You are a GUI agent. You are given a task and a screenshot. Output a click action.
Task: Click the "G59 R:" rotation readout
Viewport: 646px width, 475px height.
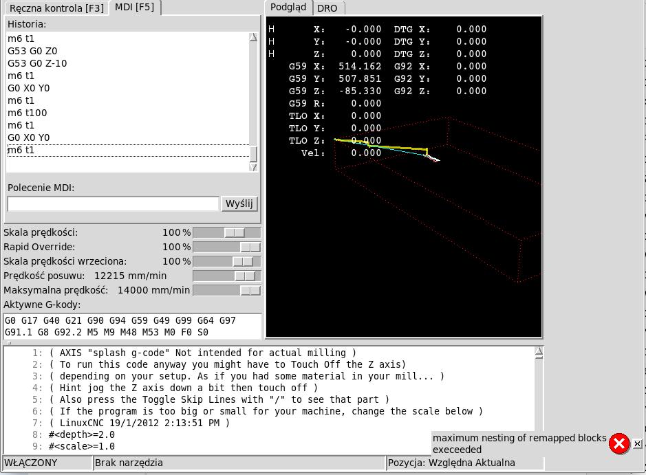335,103
